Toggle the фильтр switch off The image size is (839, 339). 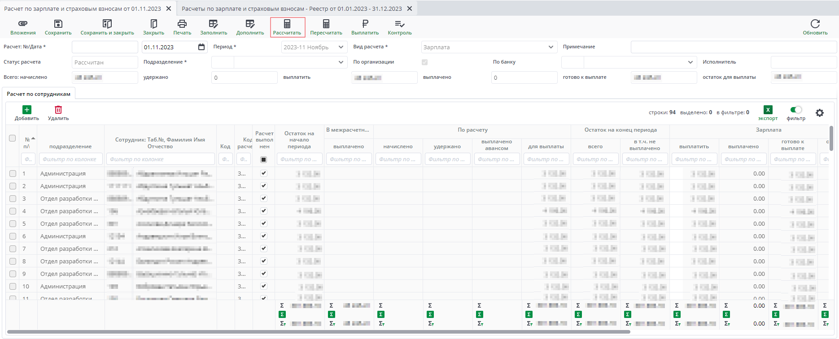point(796,110)
